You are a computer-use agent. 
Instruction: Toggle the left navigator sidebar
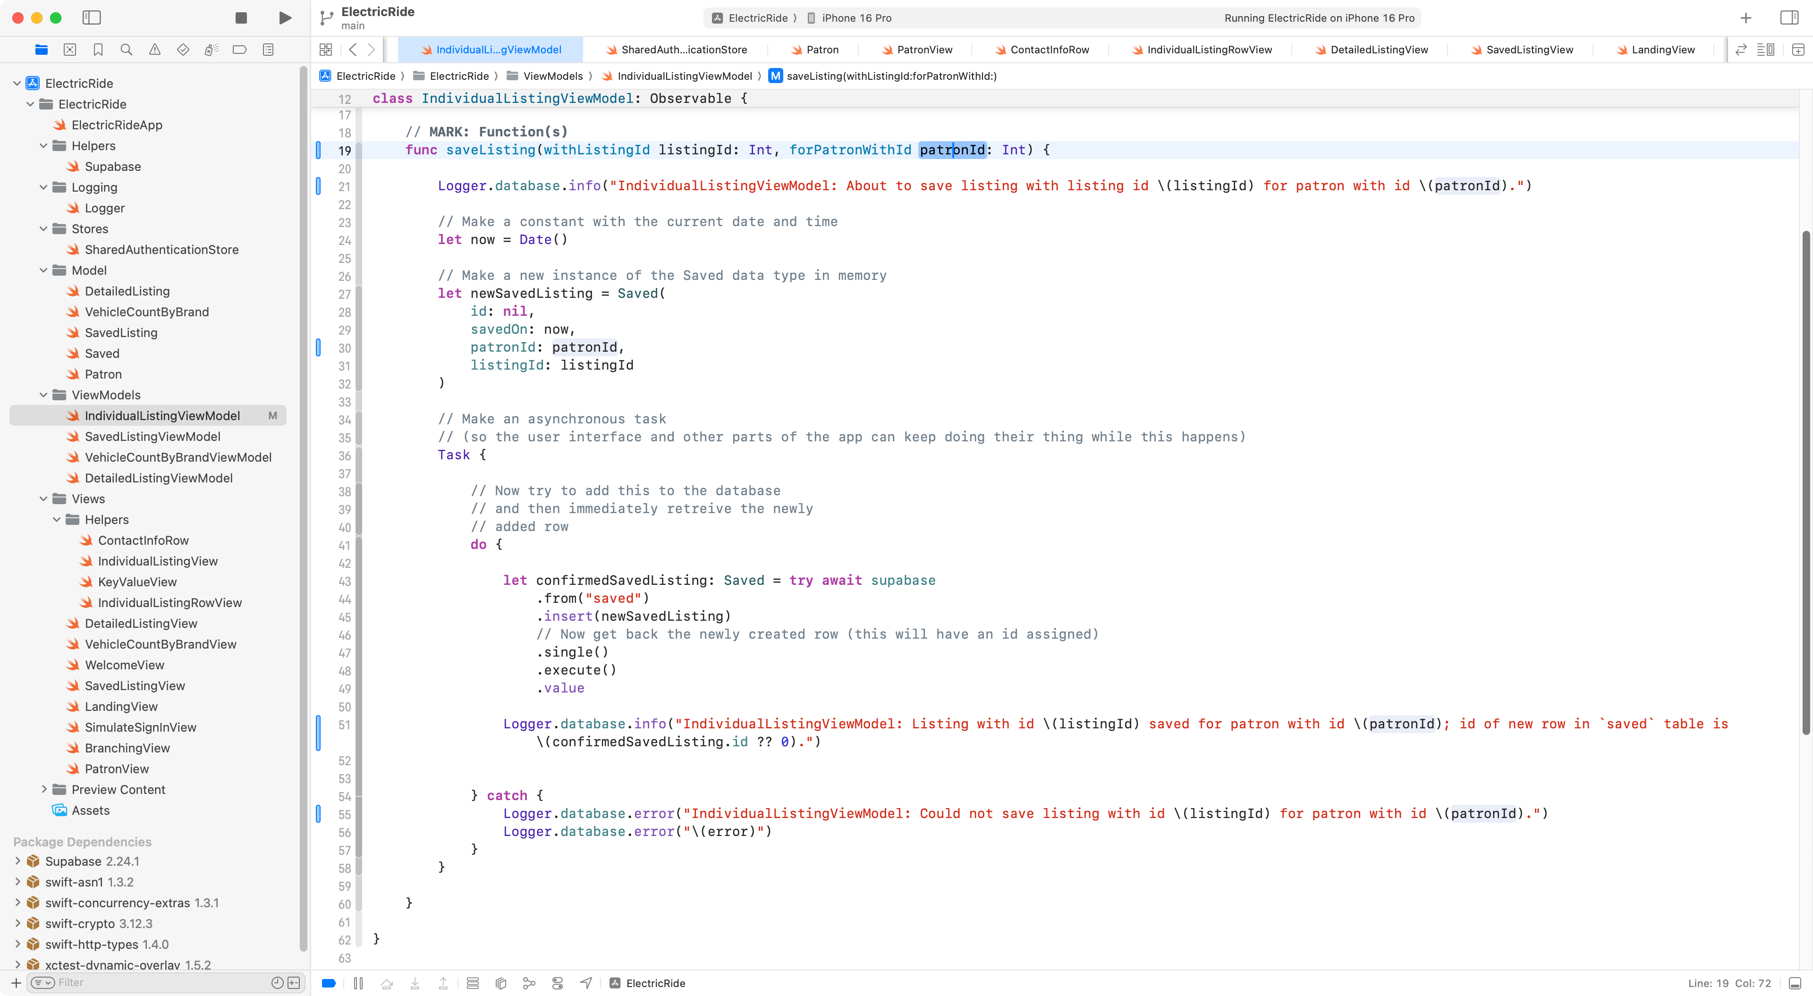92,17
